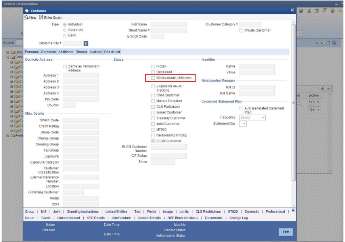The height and width of the screenshot is (242, 345).
Task: Click the floppy-disk save icon in Screen Customization
Action: (x=301, y=11)
